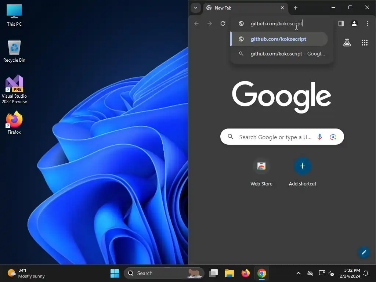
Task: Open Chrome three-dot menu
Action: [367, 23]
